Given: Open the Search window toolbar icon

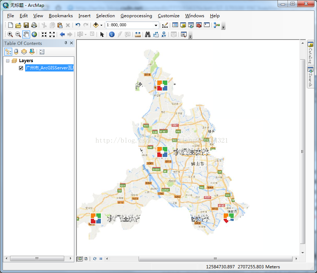Looking at the screenshot, I should pos(191,25).
